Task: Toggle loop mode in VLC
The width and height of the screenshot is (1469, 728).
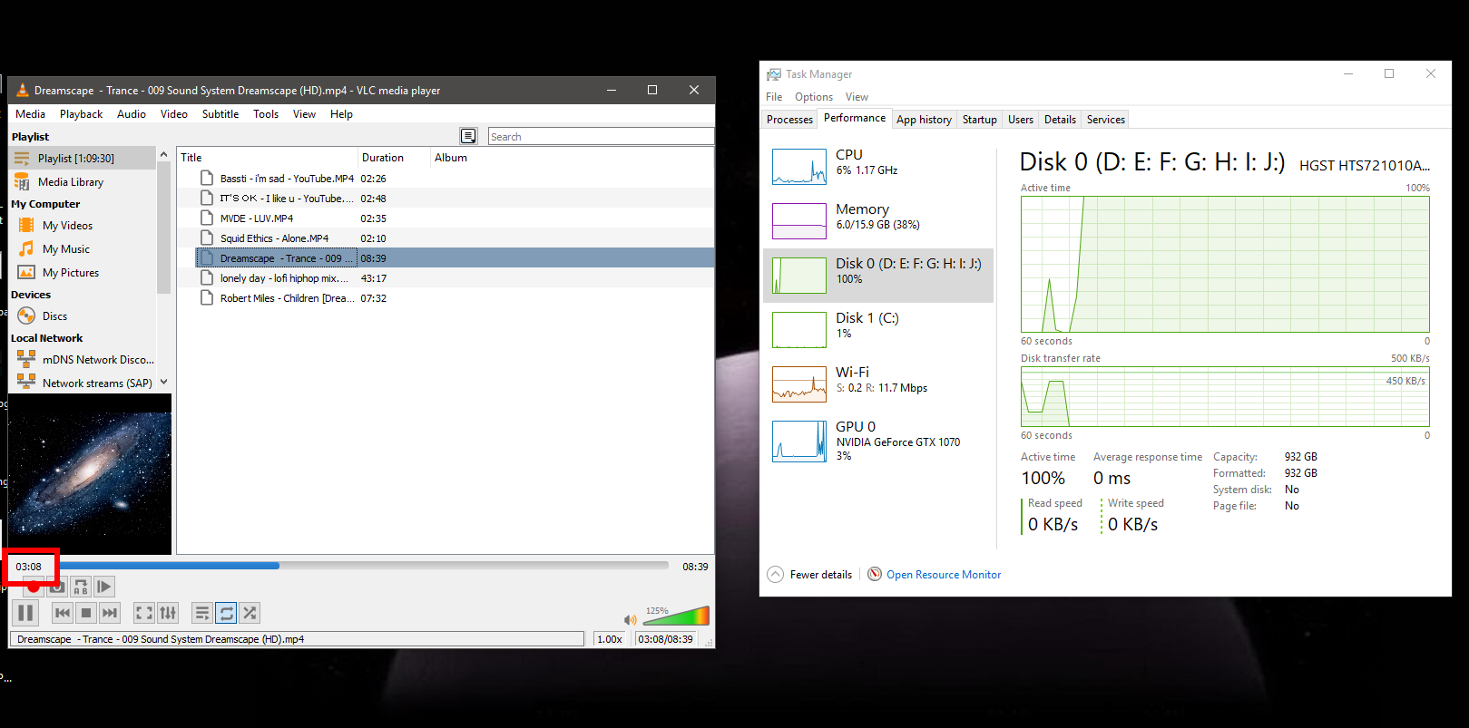Action: click(x=226, y=613)
